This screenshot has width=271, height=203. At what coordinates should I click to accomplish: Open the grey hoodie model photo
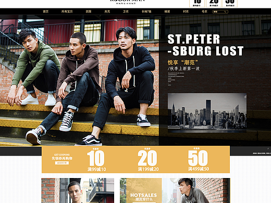[196, 191]
